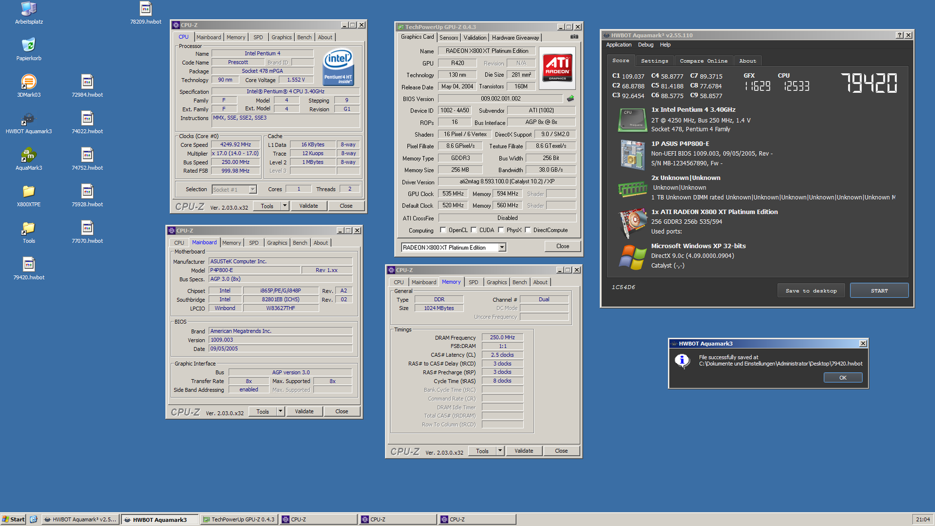Click the graphics card icon in Aquamark3
This screenshot has height=526, width=935.
632,223
